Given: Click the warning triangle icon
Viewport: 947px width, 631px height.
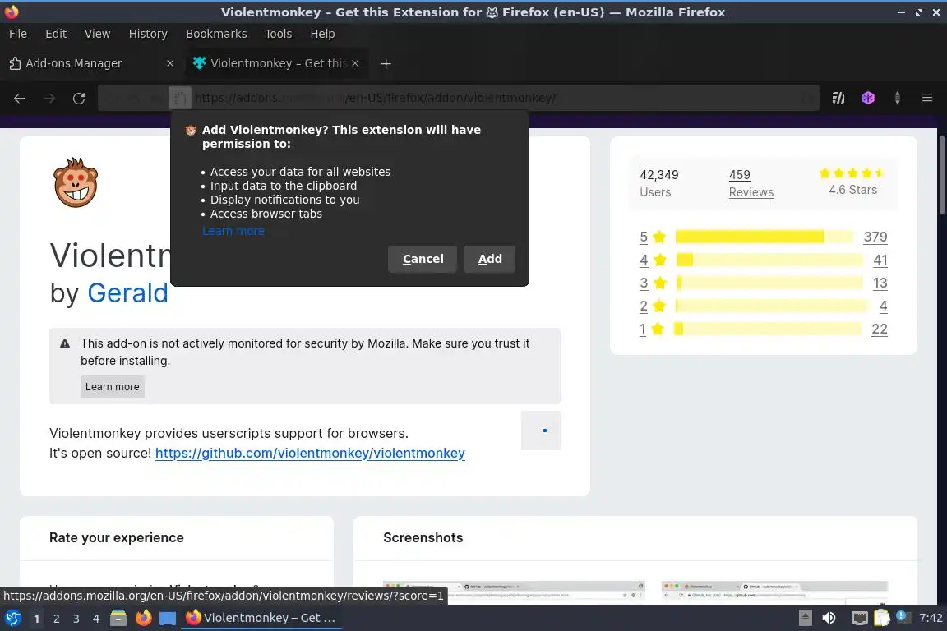Looking at the screenshot, I should (x=65, y=343).
